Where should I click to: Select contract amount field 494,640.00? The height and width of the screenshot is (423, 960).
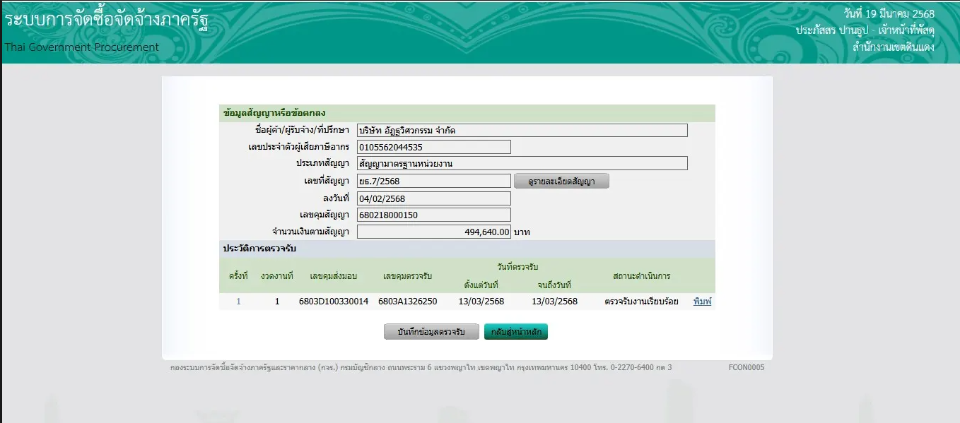pos(434,232)
